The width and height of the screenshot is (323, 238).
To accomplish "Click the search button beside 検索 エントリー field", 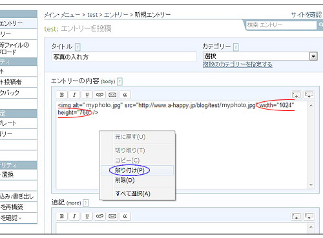I will point(320,25).
